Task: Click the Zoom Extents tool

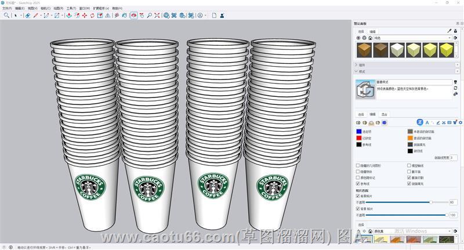Action: point(157,16)
